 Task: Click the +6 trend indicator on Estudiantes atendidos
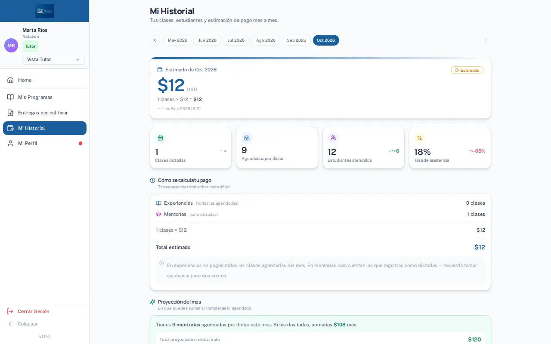394,151
